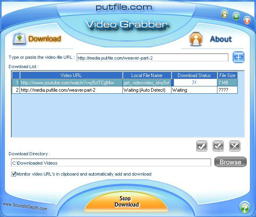Click the Waiting status cell in row 2
This screenshot has width=256, height=217.
pos(194,90)
